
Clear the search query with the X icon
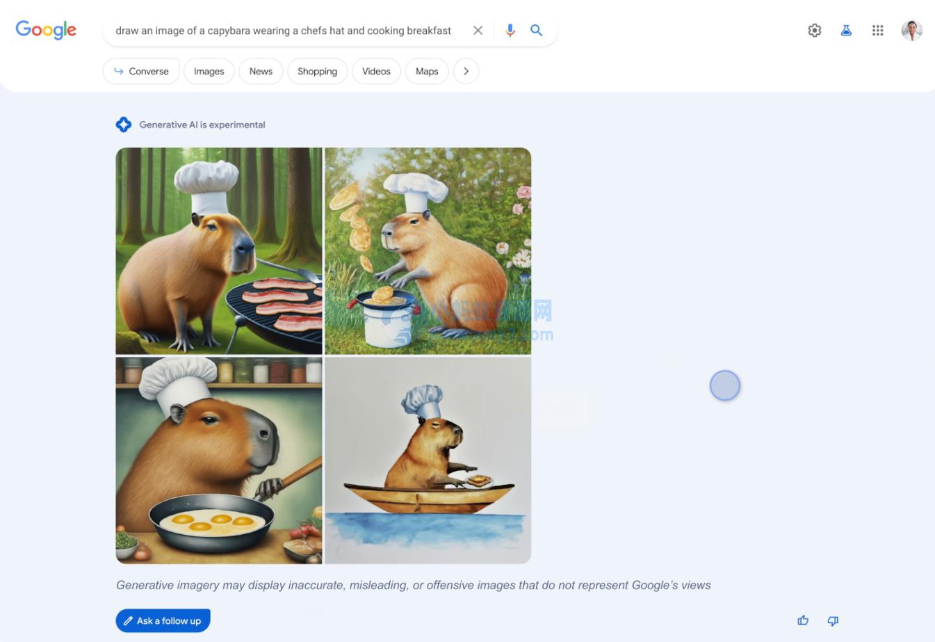[478, 31]
